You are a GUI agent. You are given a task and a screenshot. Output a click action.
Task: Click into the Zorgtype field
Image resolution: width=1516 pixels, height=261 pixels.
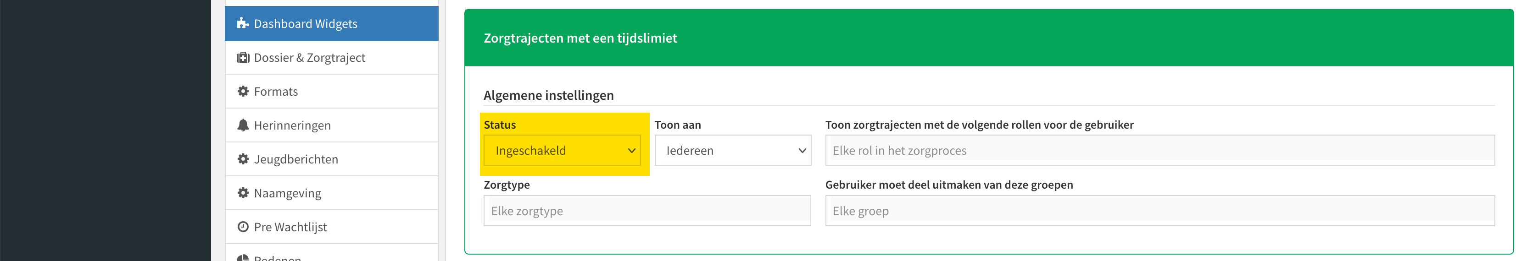(647, 211)
